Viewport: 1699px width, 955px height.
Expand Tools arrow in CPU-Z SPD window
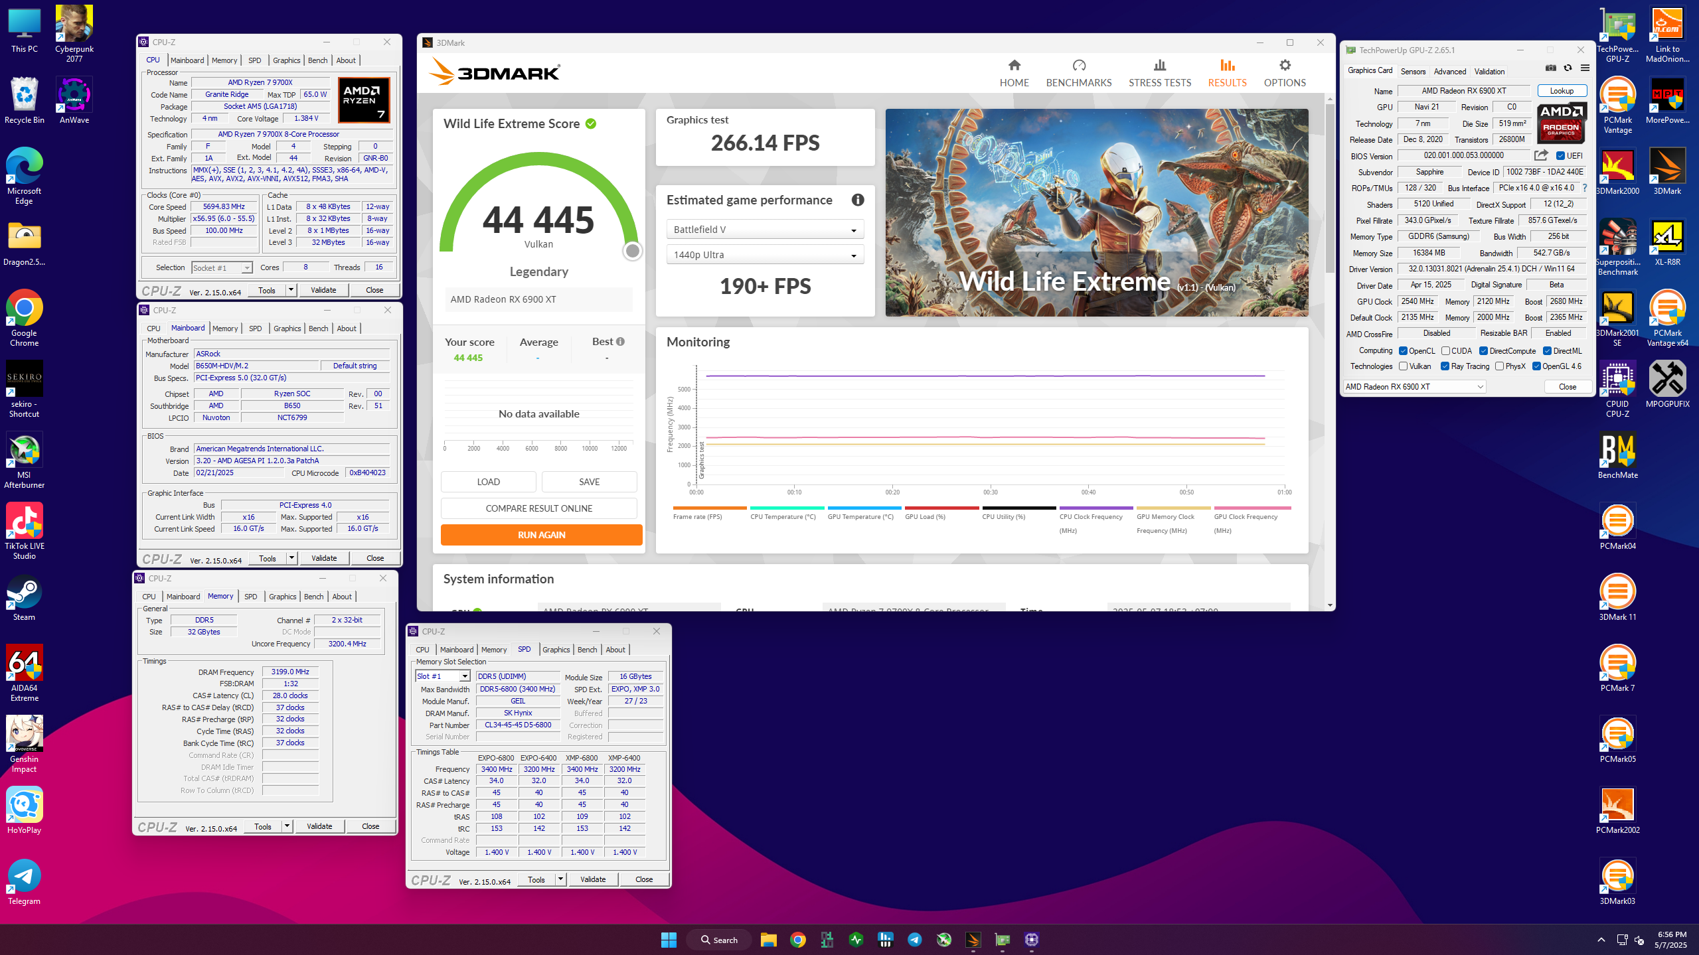coord(560,879)
